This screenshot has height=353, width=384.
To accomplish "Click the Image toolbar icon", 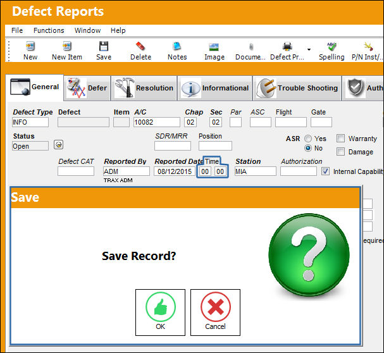I will (214, 47).
